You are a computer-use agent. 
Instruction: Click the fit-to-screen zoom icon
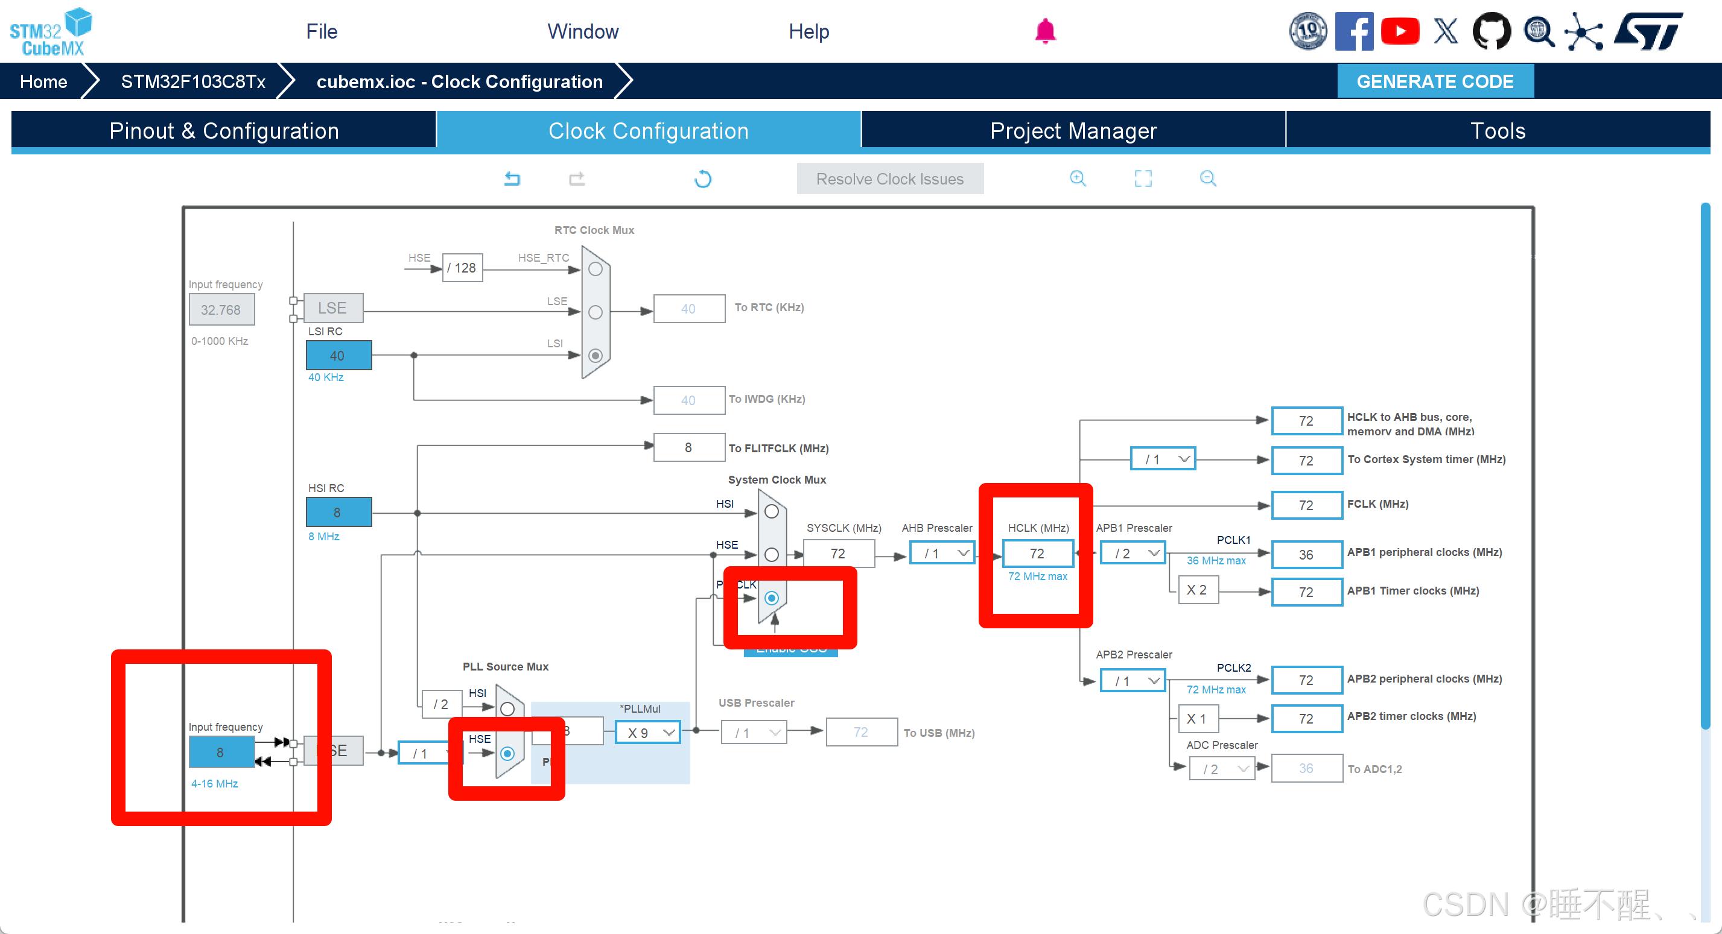pos(1143,178)
